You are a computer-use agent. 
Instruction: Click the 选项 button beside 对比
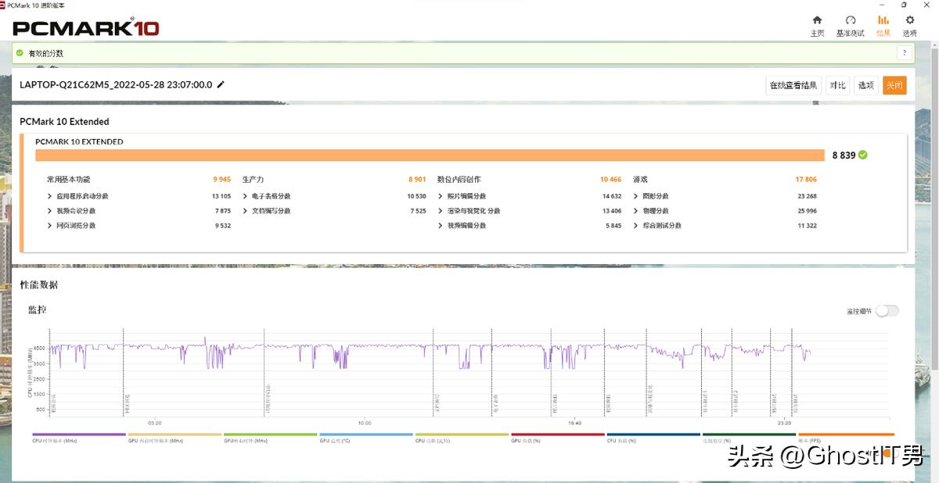pos(865,85)
